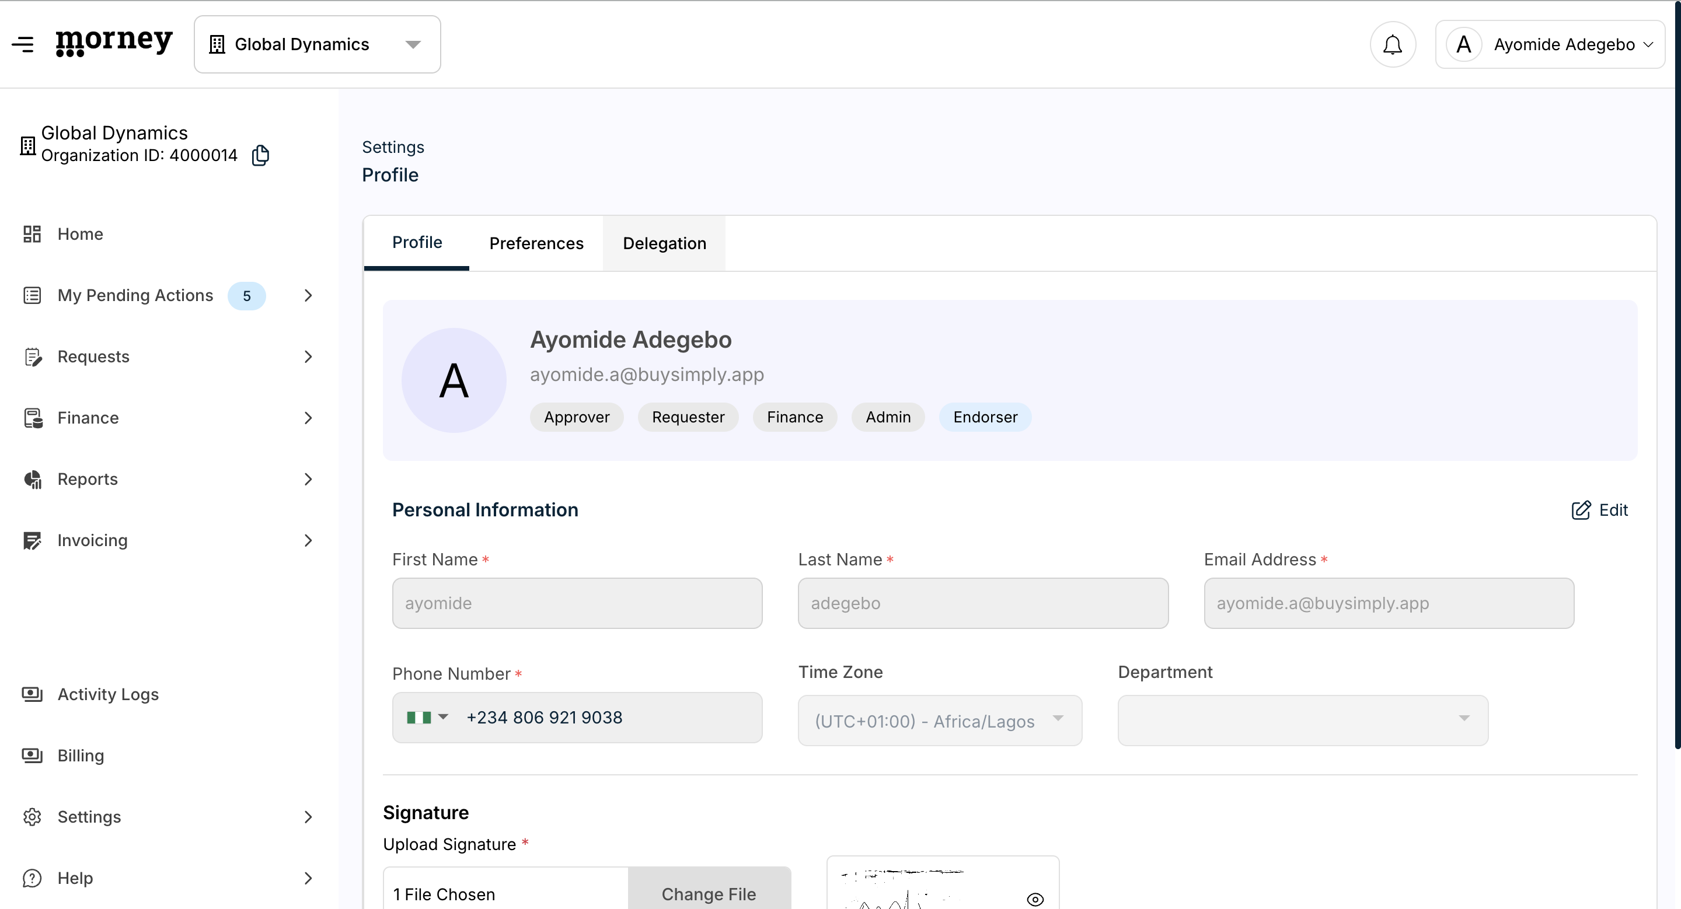
Task: Click the Ayomide Adegebo profile heading
Action: coord(630,340)
